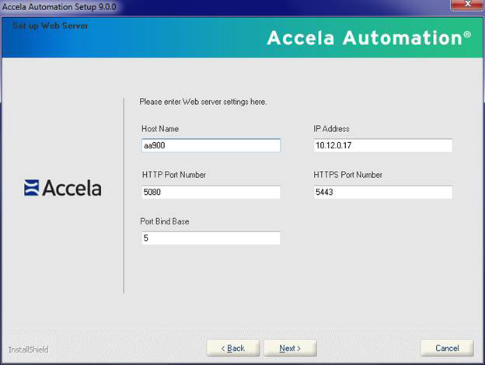The image size is (485, 365).
Task: Click the HTTPS Port Number label
Action: pyautogui.click(x=347, y=175)
